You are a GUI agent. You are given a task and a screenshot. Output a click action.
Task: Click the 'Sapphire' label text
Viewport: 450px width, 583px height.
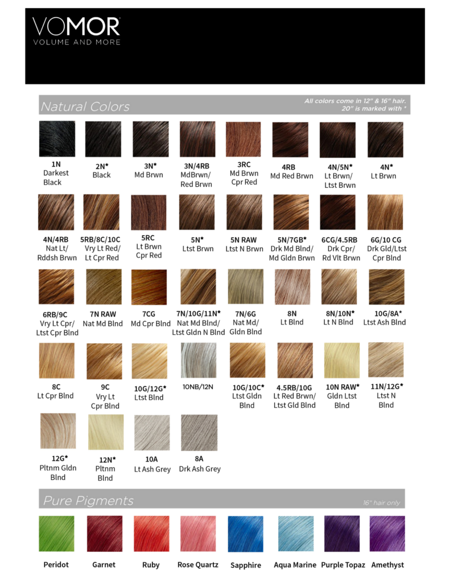tap(246, 565)
